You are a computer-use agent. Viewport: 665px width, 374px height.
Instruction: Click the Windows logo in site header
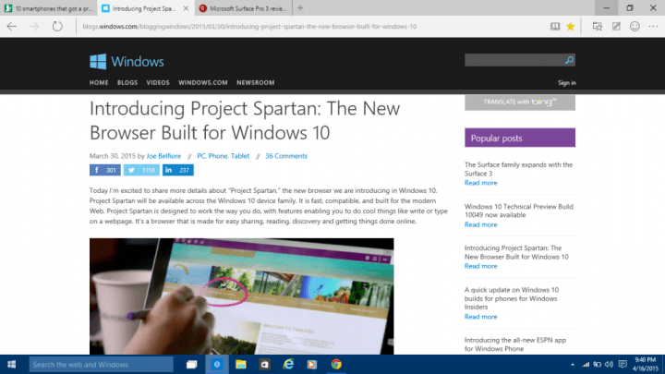pyautogui.click(x=127, y=62)
